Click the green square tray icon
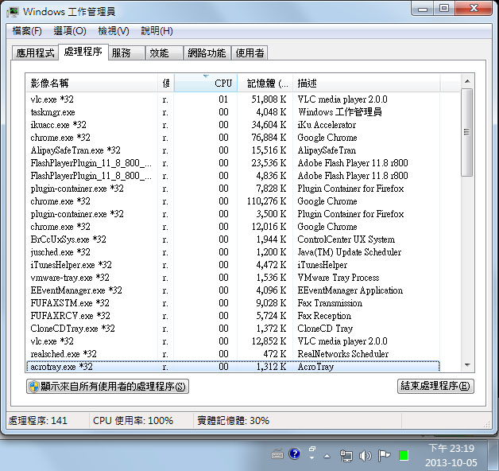 coord(404,456)
